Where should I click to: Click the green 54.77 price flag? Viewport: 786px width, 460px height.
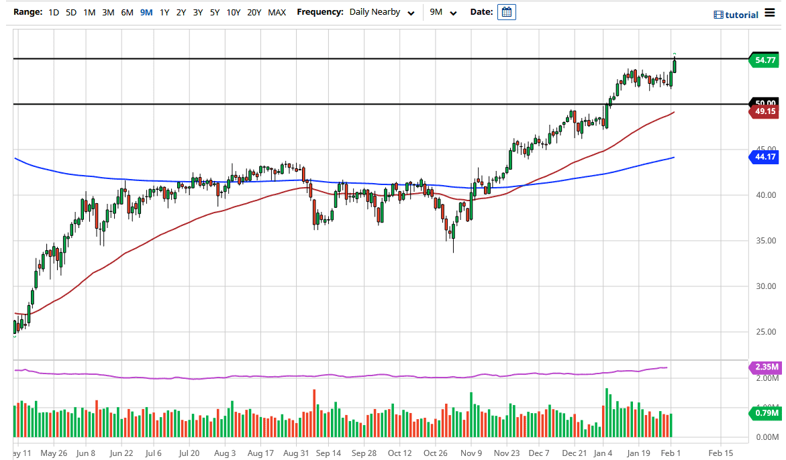coord(764,60)
